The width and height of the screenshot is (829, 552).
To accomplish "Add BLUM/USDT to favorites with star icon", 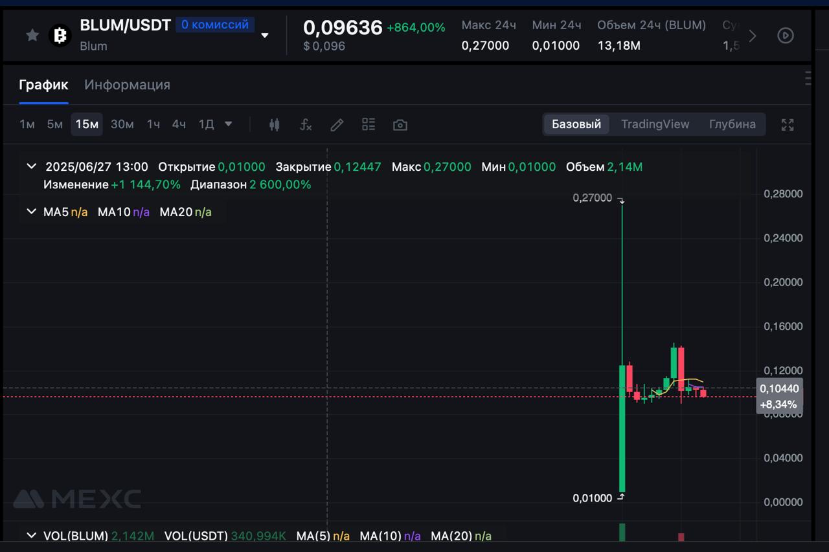I will (32, 35).
